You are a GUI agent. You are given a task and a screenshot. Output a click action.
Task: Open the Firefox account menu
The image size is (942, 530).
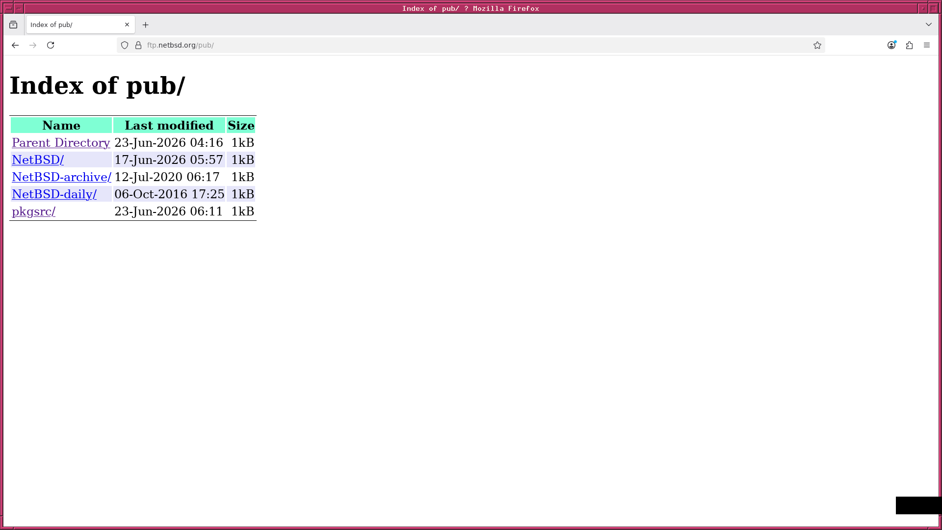coord(891,45)
